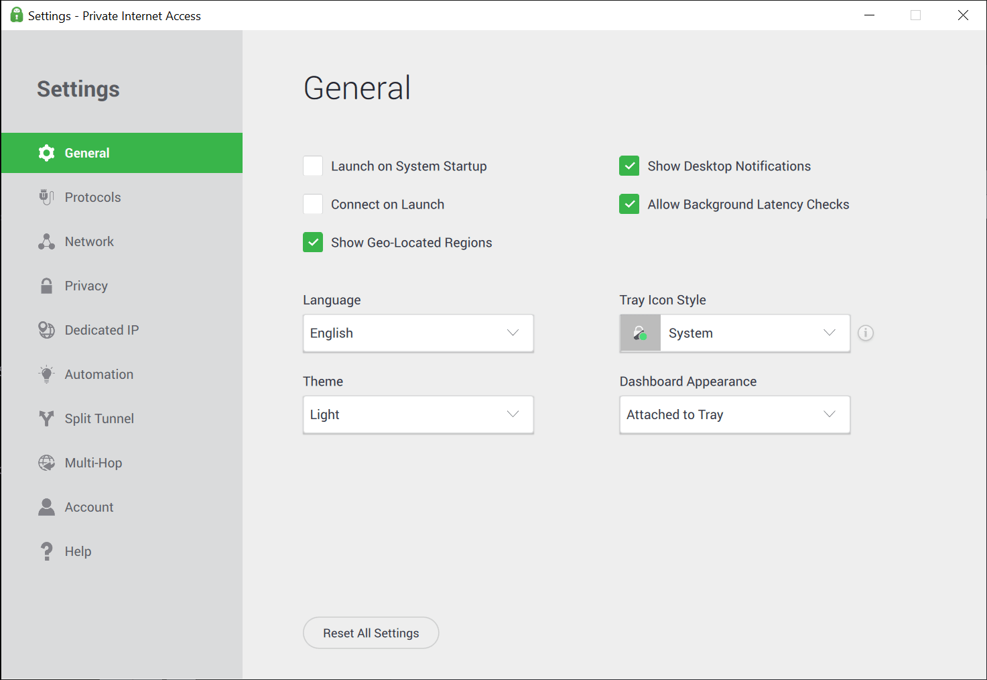Click the Automation lightbulb icon

pos(46,374)
